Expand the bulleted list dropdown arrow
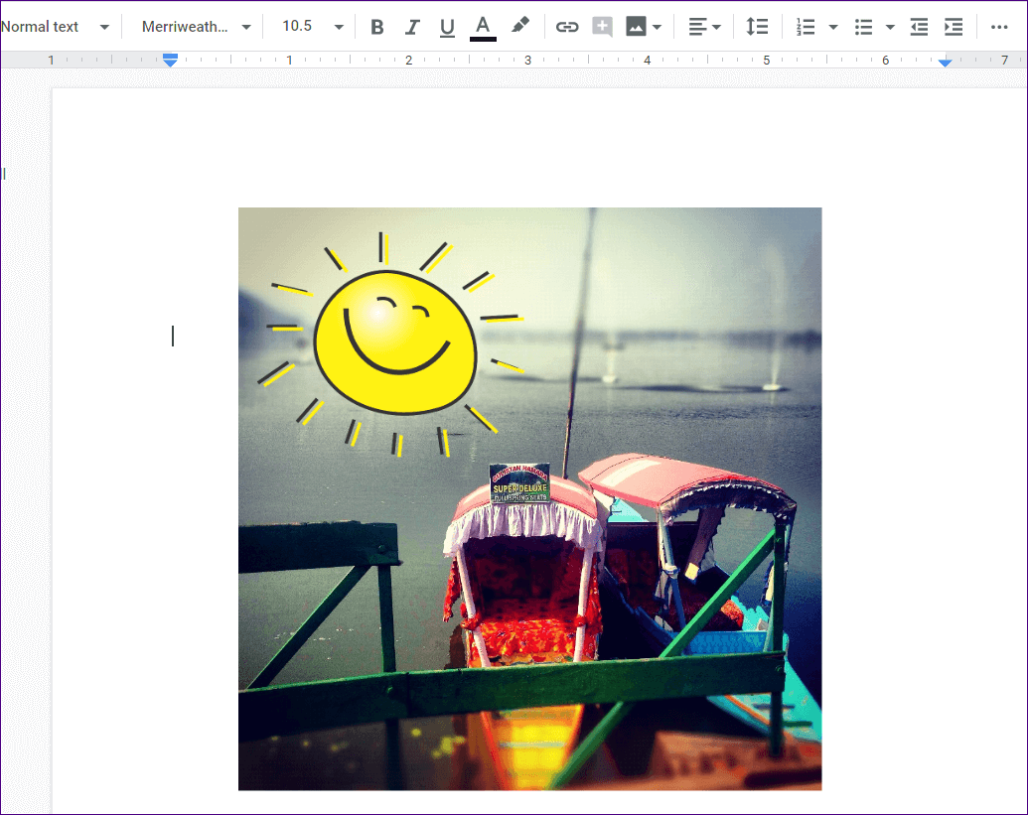The image size is (1028, 815). [890, 28]
